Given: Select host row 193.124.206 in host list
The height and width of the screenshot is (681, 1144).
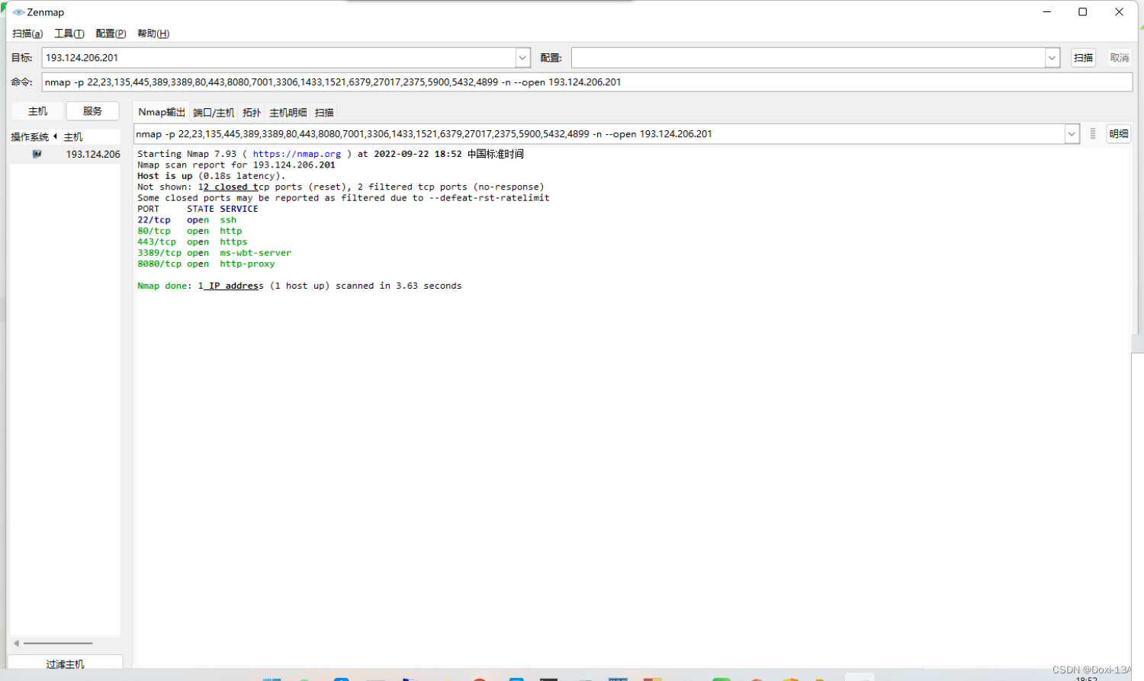Looking at the screenshot, I should [65, 154].
